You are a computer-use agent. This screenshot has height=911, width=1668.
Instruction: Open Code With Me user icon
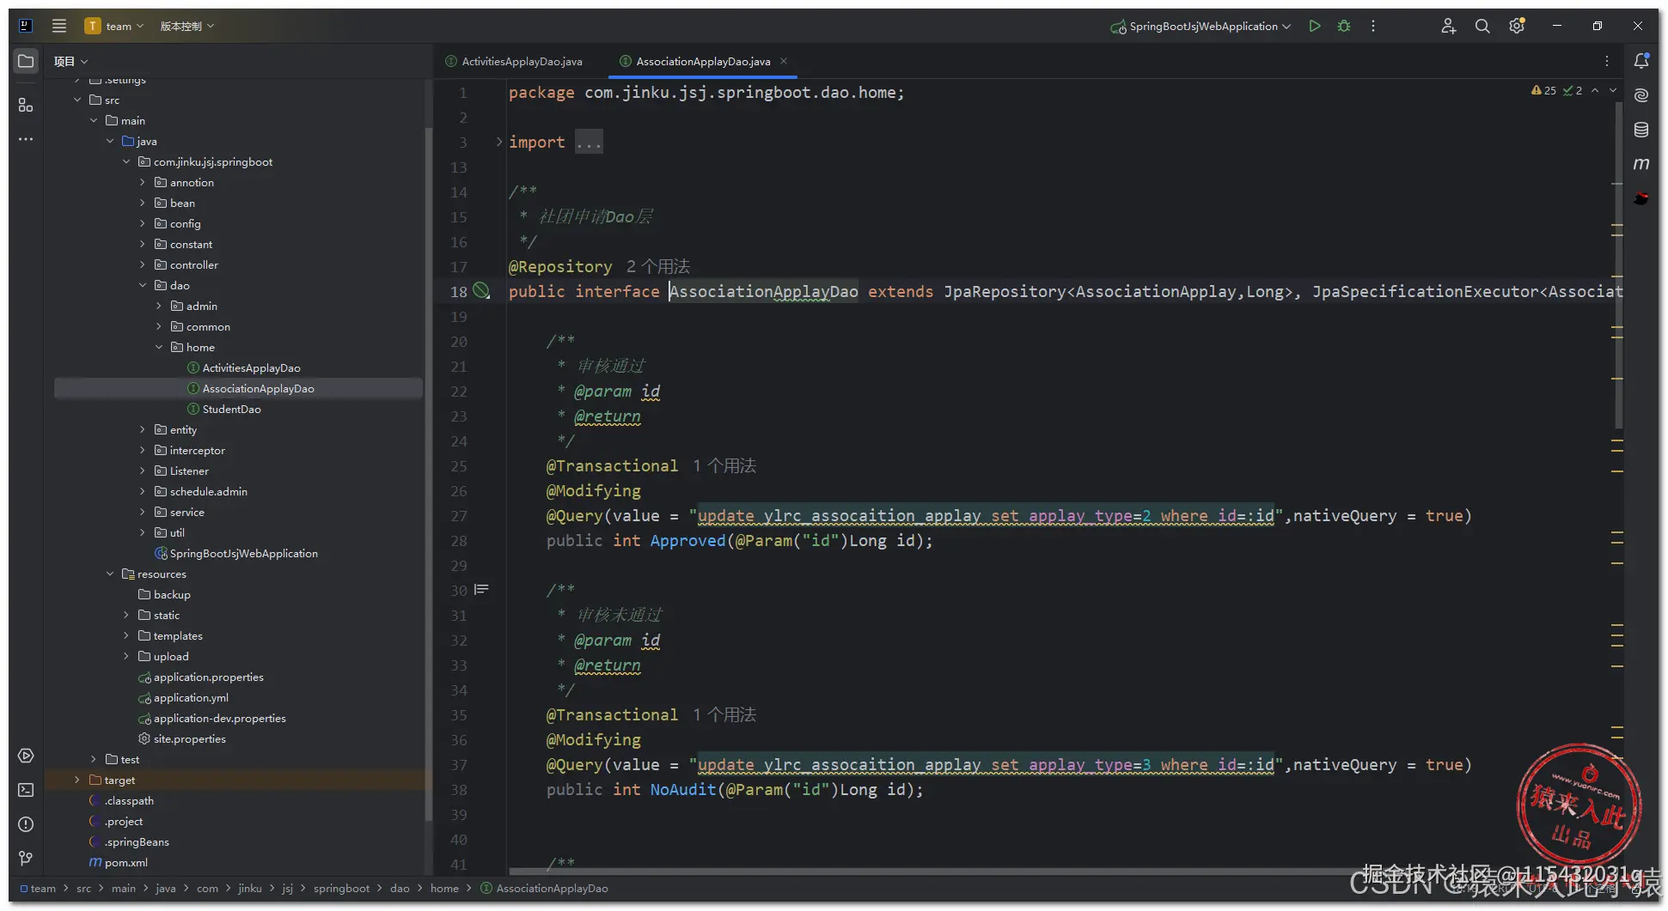coord(1449,26)
